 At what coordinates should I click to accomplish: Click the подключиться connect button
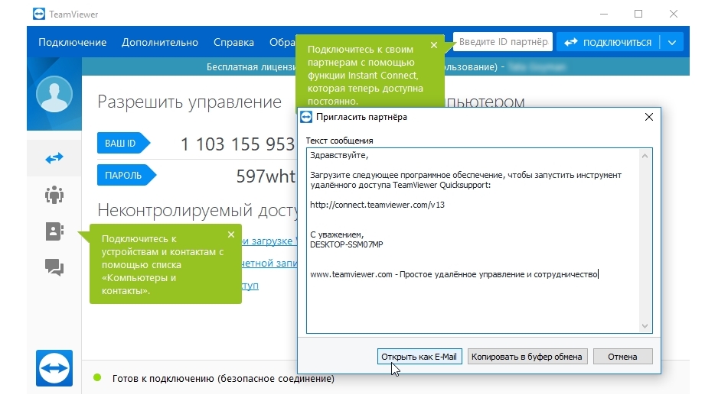tap(608, 42)
